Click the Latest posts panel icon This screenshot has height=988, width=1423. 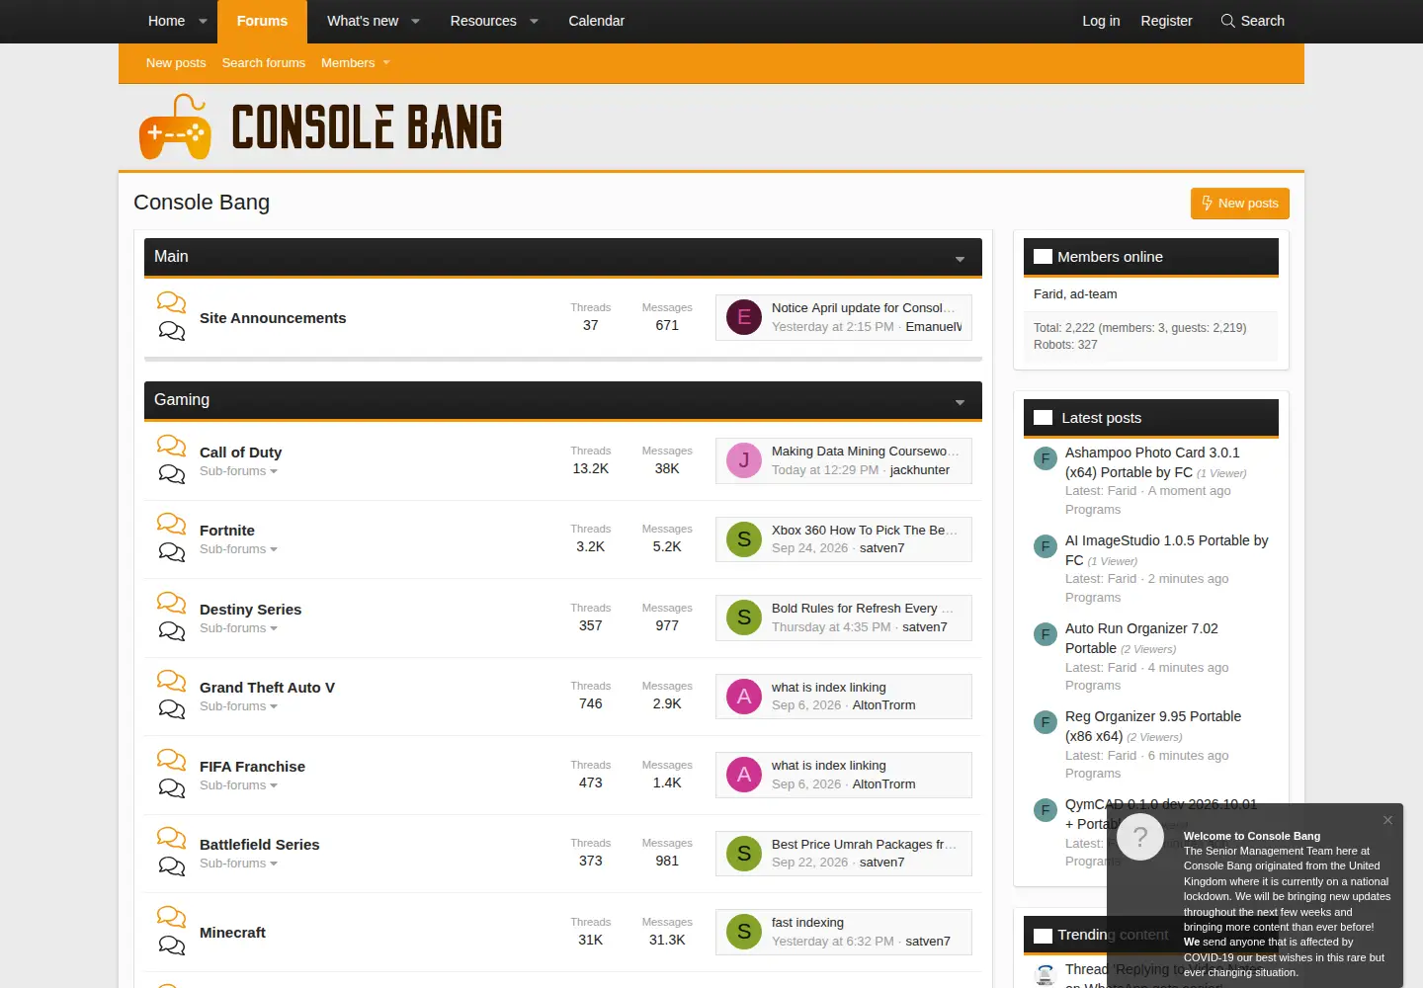1043,418
